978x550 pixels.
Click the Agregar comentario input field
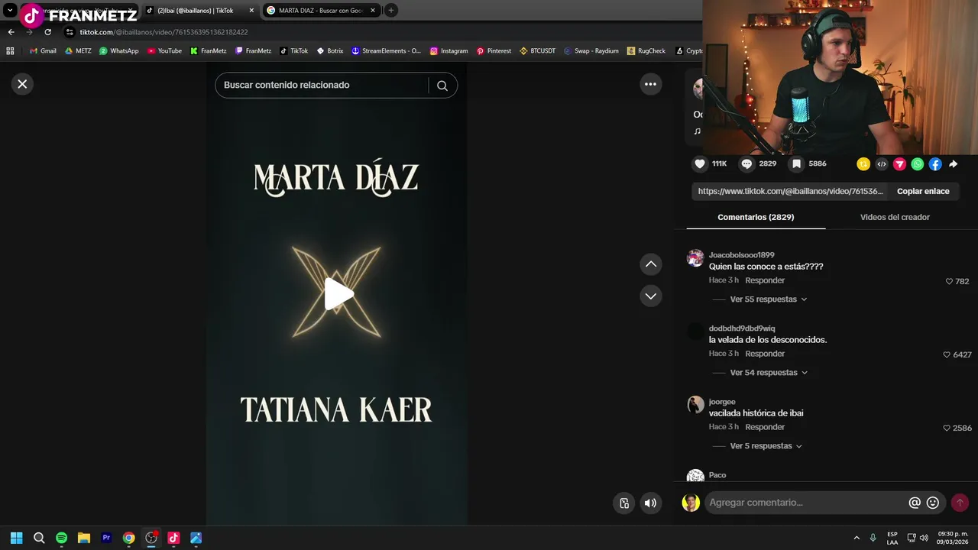coord(805,503)
